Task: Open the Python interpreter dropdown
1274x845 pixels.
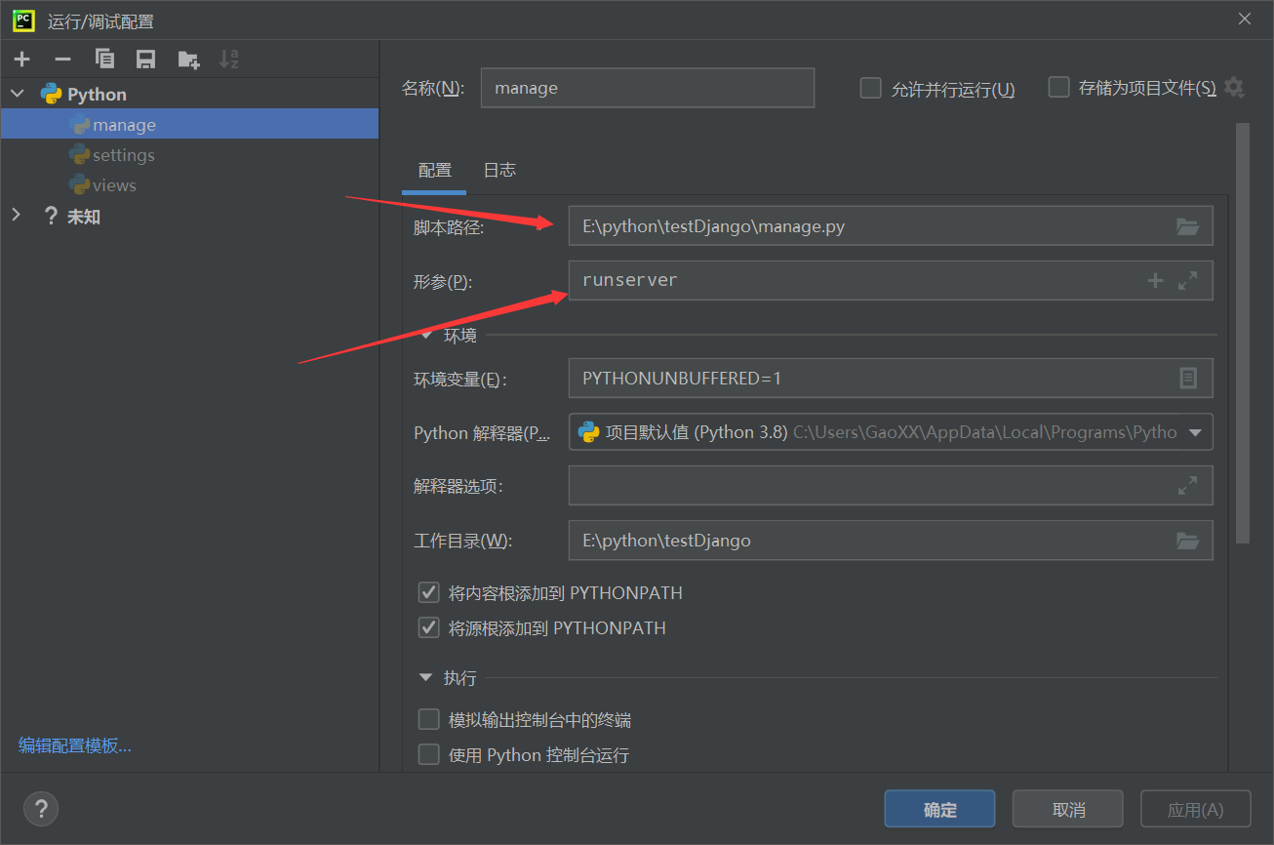Action: (x=1195, y=432)
